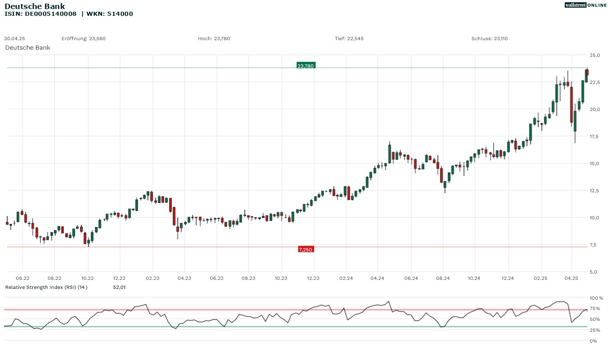Viewport: 610px width, 353px height.
Task: Click the RSI value 52,01
Action: pos(119,287)
